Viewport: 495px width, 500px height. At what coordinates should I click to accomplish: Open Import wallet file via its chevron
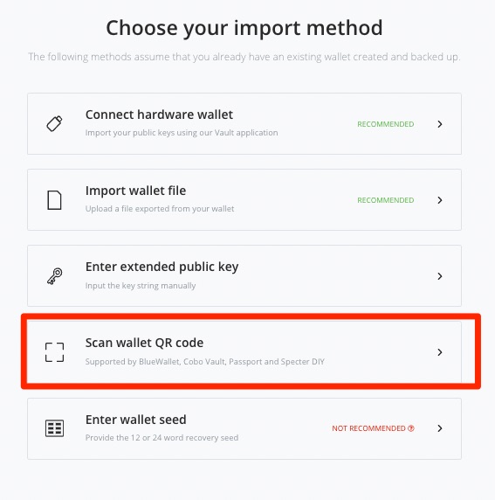click(x=440, y=200)
